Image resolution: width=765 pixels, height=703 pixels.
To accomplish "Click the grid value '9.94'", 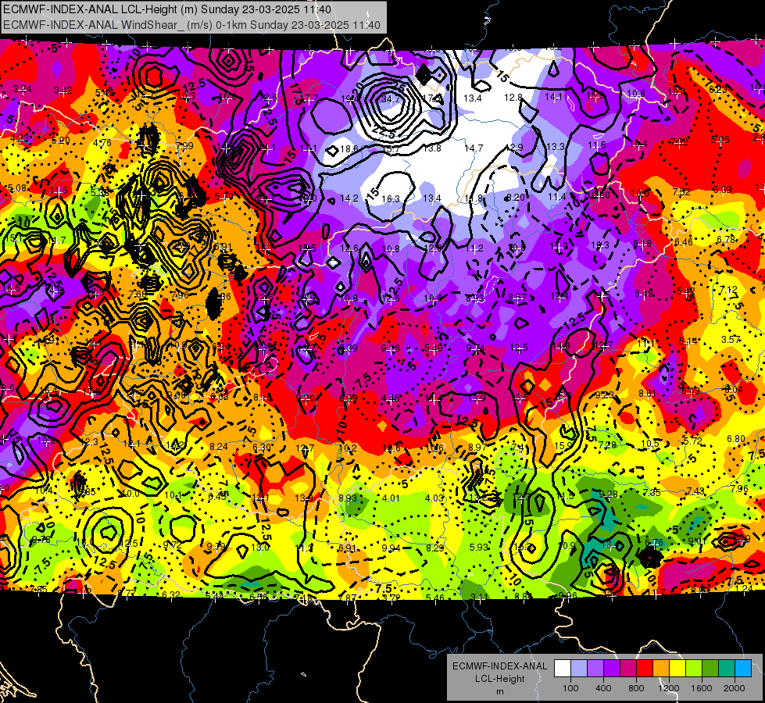I will click(x=391, y=548).
